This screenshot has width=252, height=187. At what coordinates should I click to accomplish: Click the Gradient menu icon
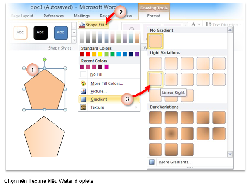83,99
